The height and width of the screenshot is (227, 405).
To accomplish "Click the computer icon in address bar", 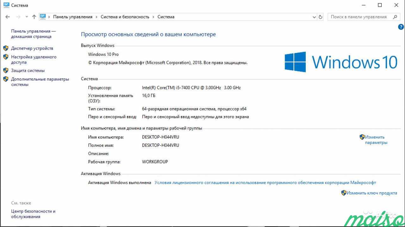I will [x=43, y=17].
